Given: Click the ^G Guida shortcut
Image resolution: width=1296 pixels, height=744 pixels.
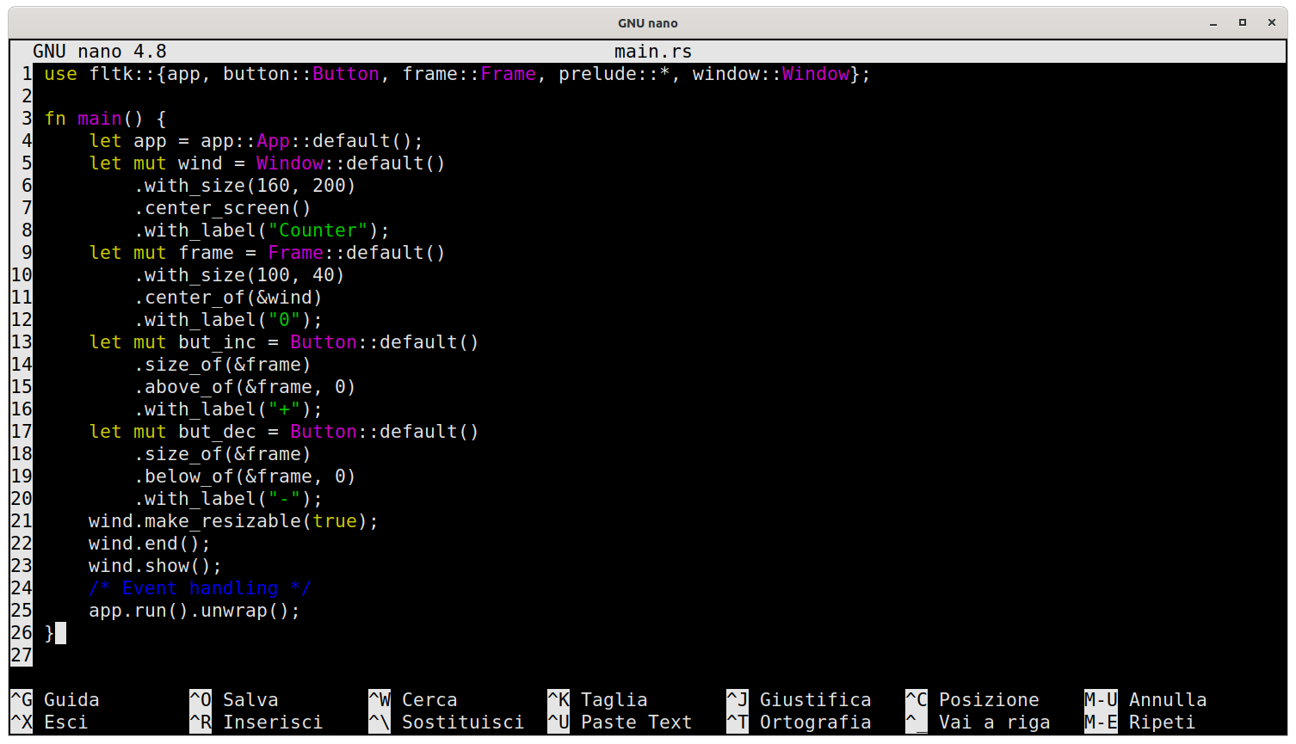Looking at the screenshot, I should 55,700.
